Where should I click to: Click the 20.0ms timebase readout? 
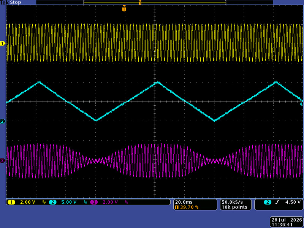[x=184, y=202]
